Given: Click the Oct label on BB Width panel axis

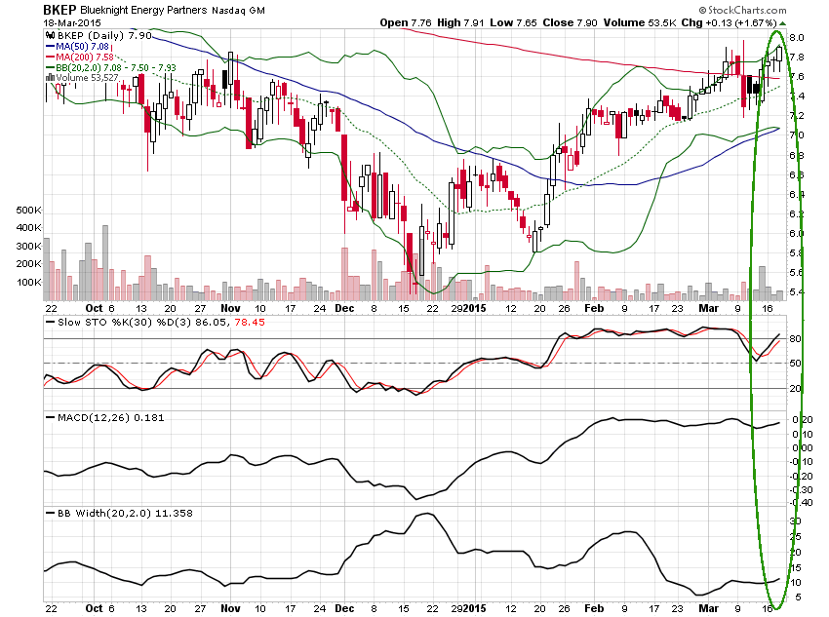Looking at the screenshot, I should [x=94, y=608].
